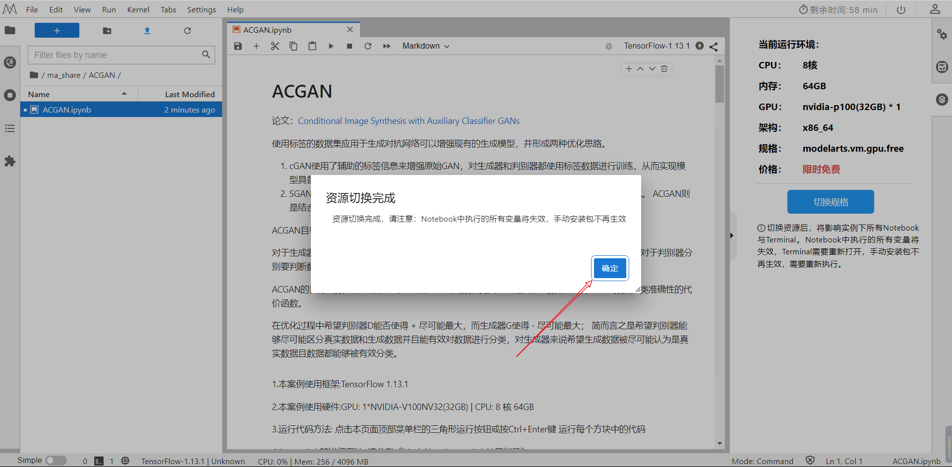Screen dimensions: 952x467
Task: Restart kernel and run all cells
Action: click(387, 46)
